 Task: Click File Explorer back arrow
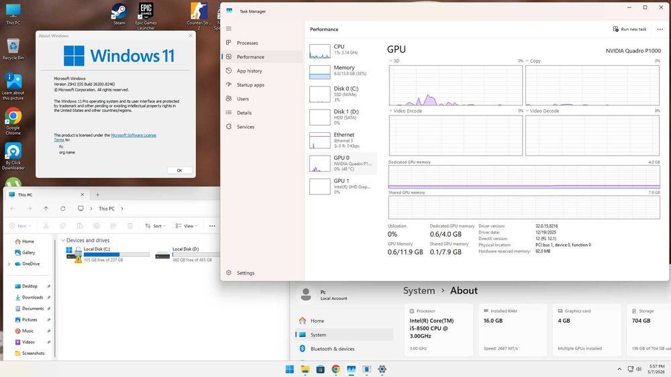12,209
